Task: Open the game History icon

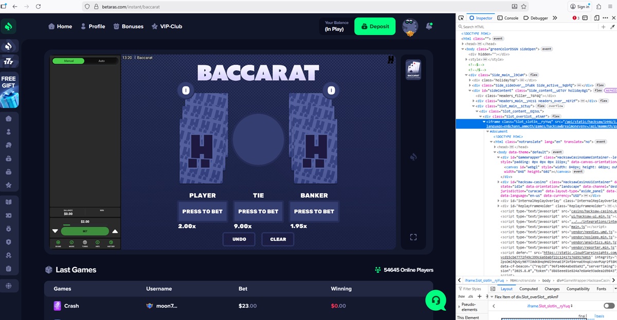Action: point(111,242)
